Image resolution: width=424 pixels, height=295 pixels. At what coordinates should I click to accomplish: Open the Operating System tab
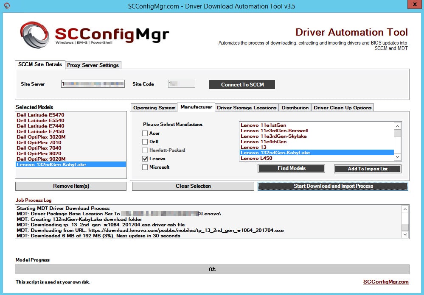coord(154,108)
